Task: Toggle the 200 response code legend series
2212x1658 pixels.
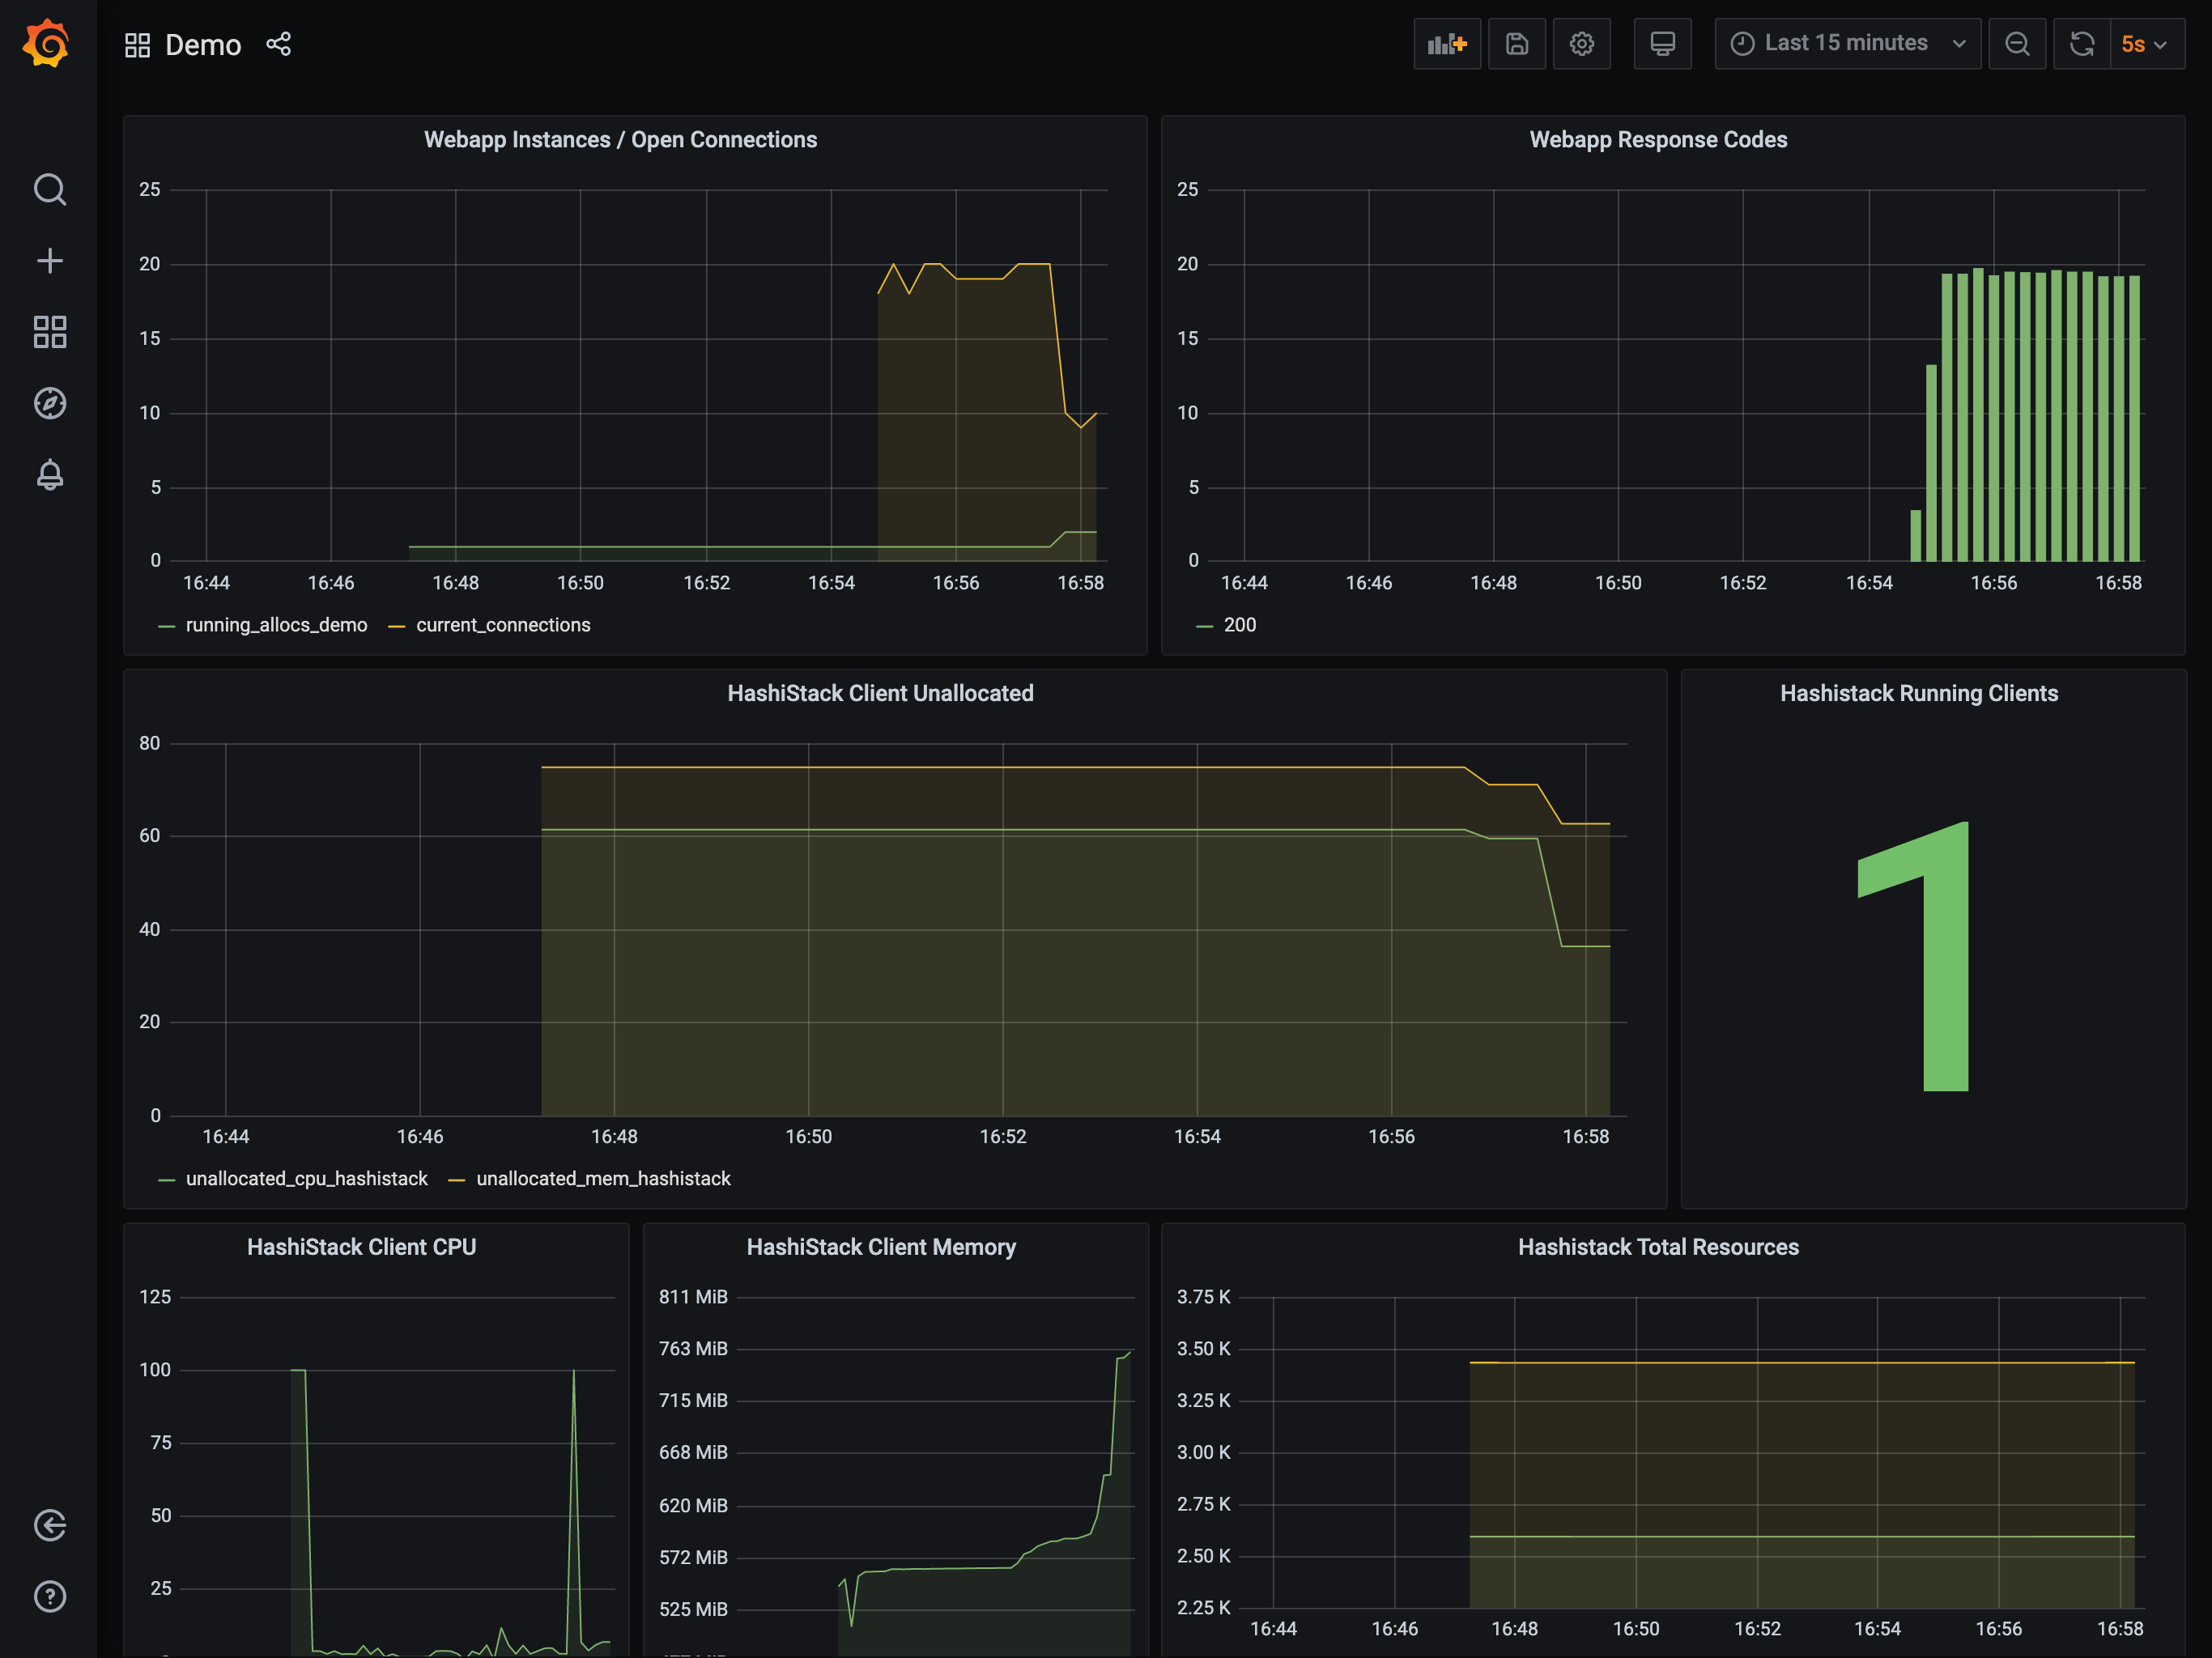Action: [x=1240, y=625]
